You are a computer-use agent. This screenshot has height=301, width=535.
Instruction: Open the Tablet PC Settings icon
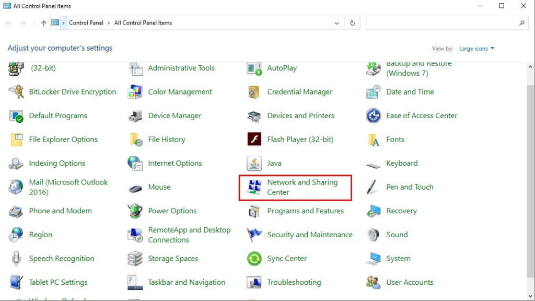(x=16, y=282)
